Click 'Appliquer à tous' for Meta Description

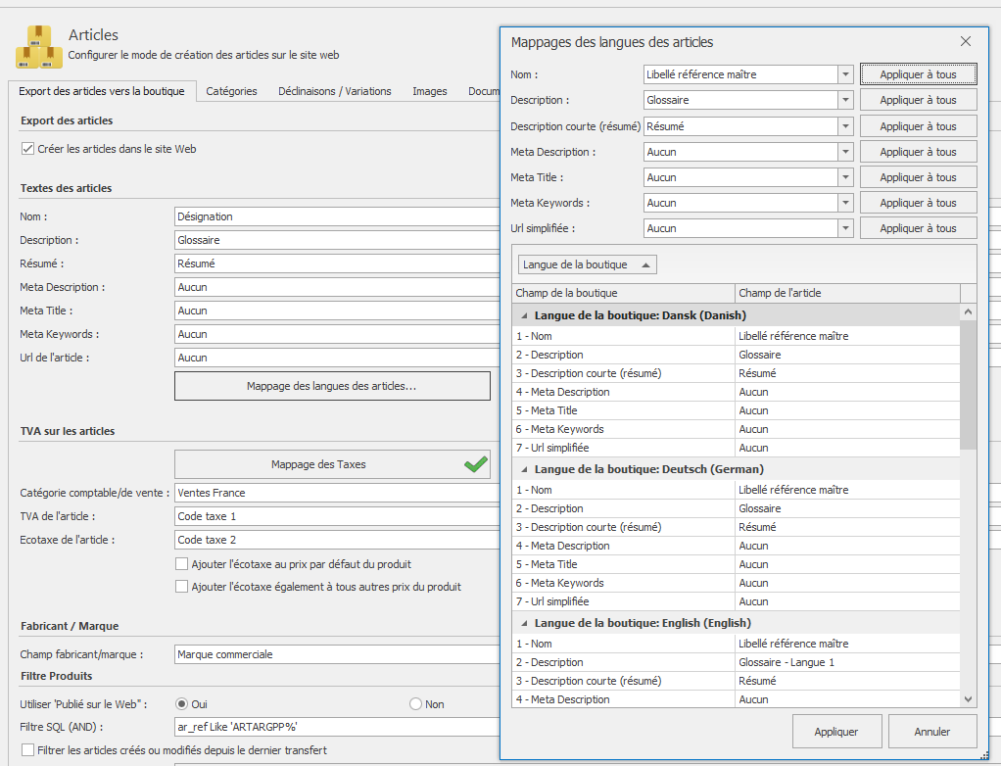[x=918, y=152]
